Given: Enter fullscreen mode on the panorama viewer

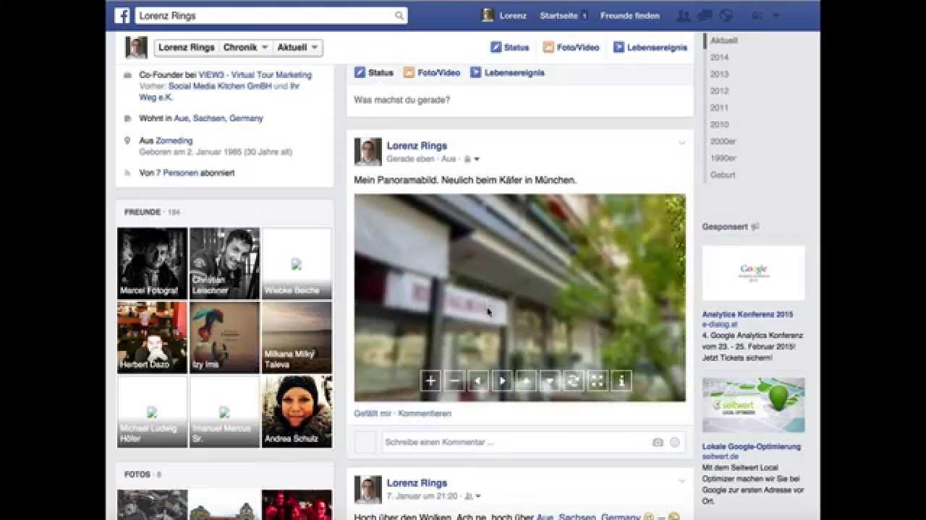Looking at the screenshot, I should (x=598, y=381).
